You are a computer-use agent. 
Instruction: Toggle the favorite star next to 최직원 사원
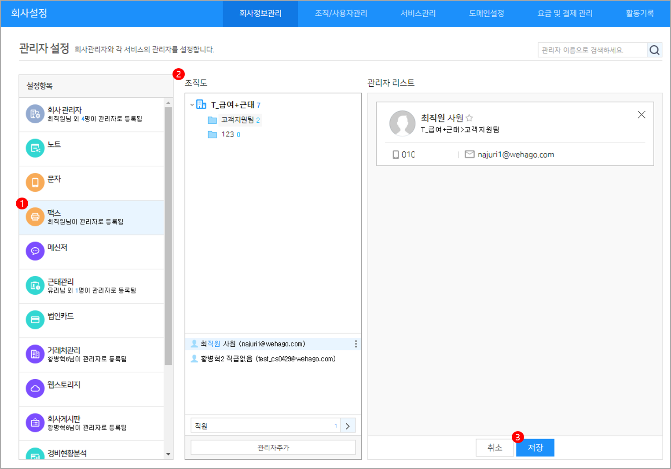[x=469, y=118]
